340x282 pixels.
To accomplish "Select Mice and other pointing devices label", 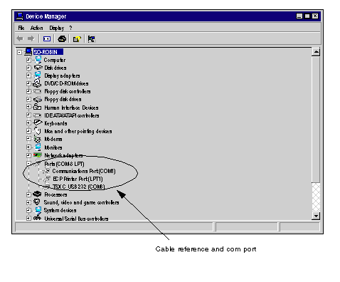I will click(78, 131).
